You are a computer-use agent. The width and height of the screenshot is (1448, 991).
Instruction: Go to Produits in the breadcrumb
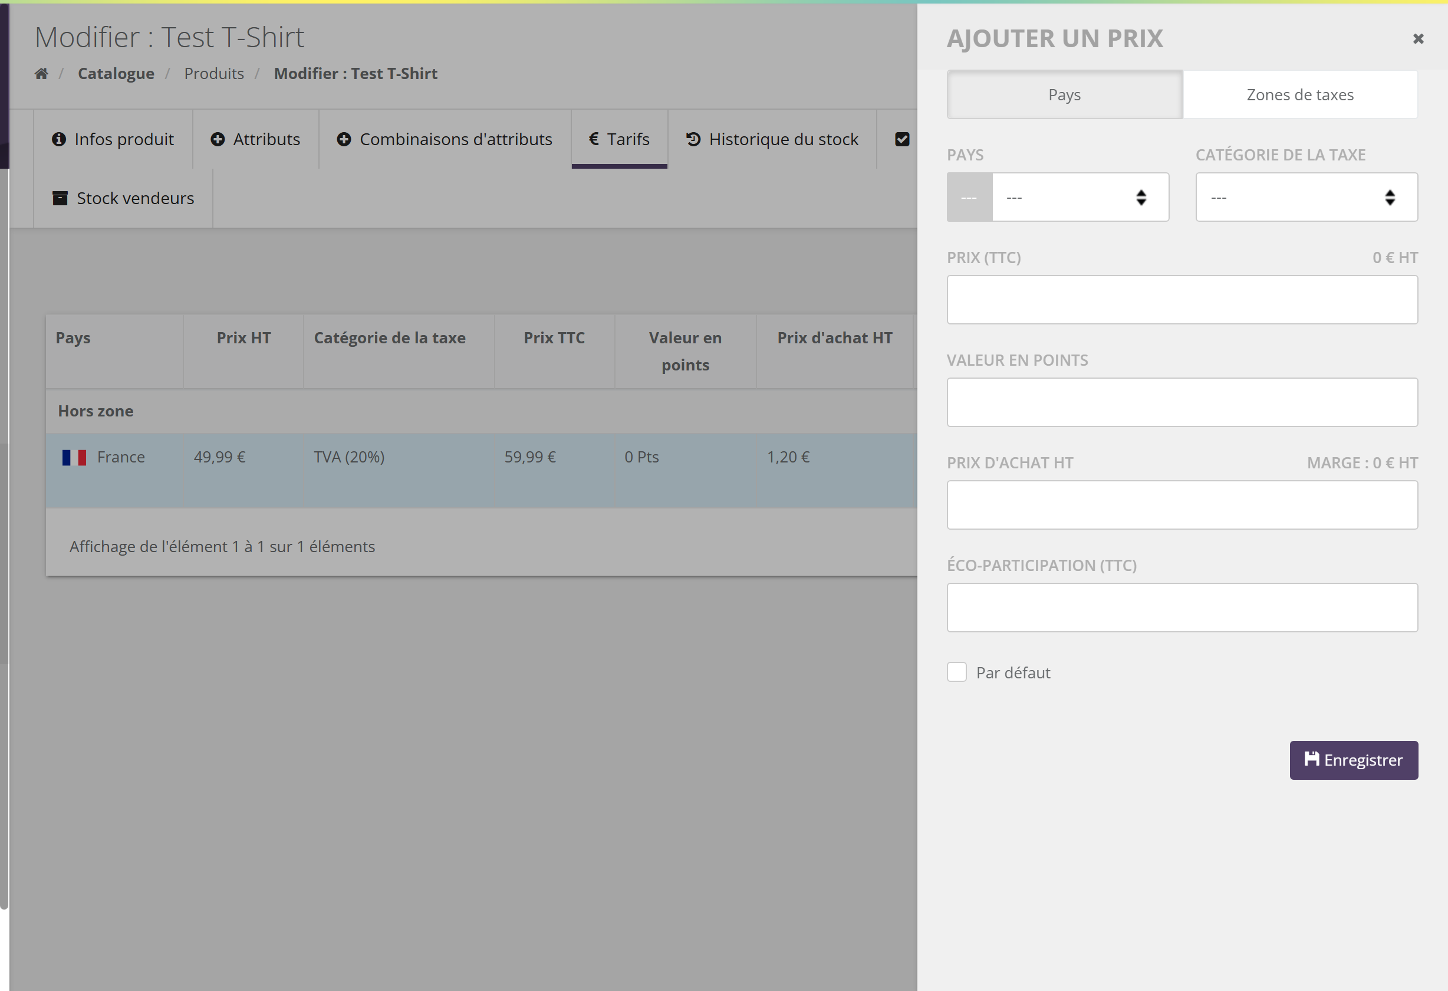pyautogui.click(x=213, y=74)
